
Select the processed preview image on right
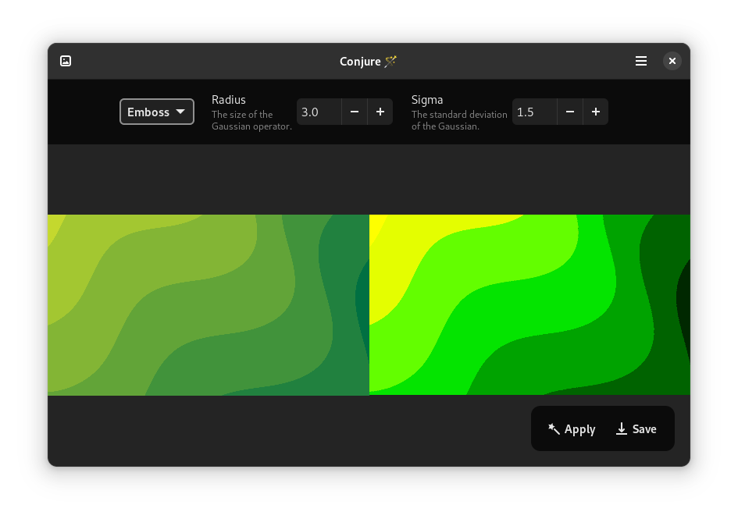pyautogui.click(x=529, y=304)
